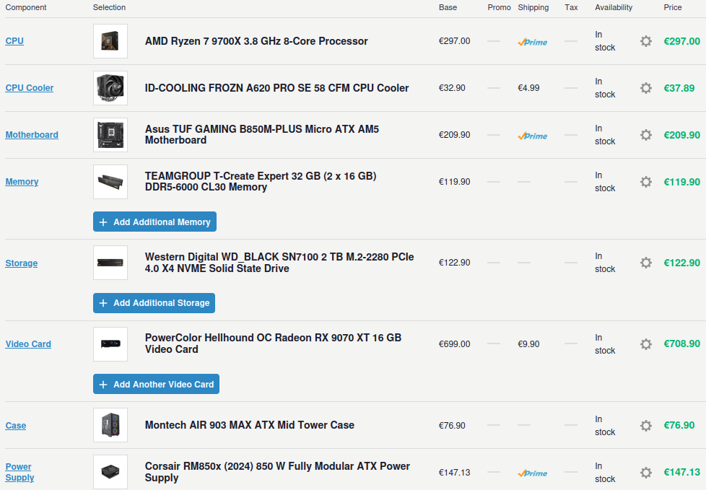This screenshot has height=490, width=706.
Task: Click the Add Additional Memory button
Action: (x=155, y=222)
